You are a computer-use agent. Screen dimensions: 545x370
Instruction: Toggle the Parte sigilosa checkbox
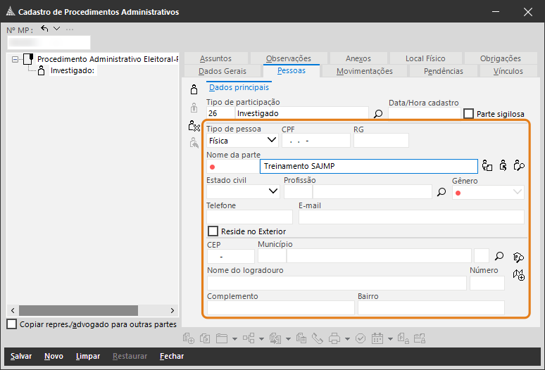[468, 114]
